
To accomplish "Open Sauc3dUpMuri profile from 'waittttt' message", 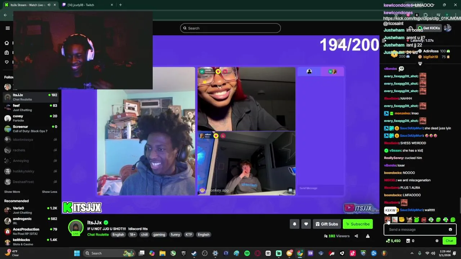I will 411,210.
